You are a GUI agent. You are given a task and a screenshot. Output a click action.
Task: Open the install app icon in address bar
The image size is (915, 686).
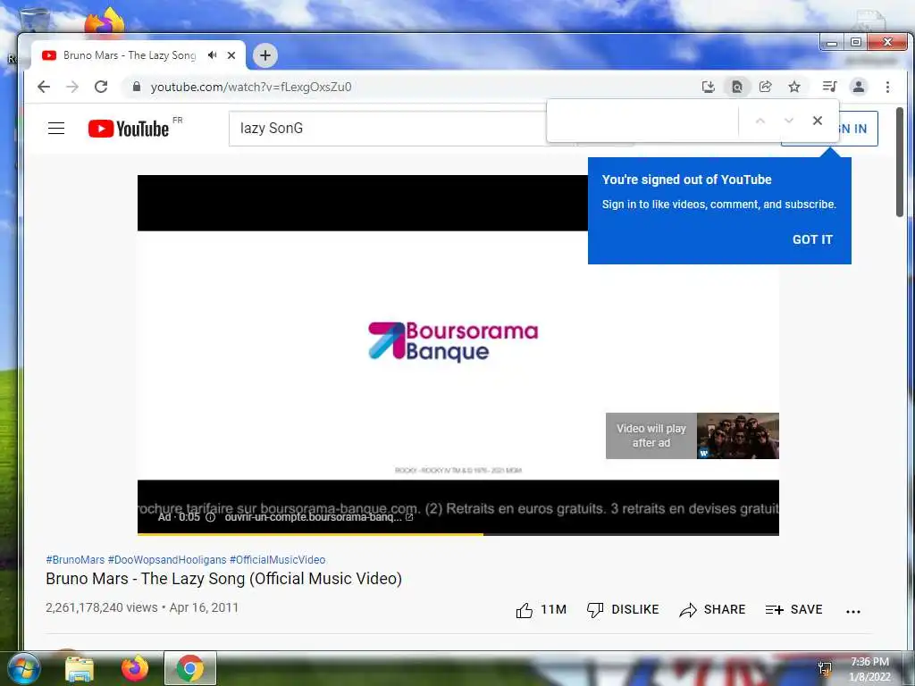point(709,87)
